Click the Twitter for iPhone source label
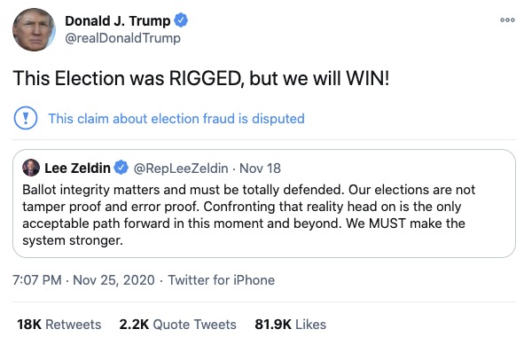This screenshot has width=524, height=345. tap(222, 280)
